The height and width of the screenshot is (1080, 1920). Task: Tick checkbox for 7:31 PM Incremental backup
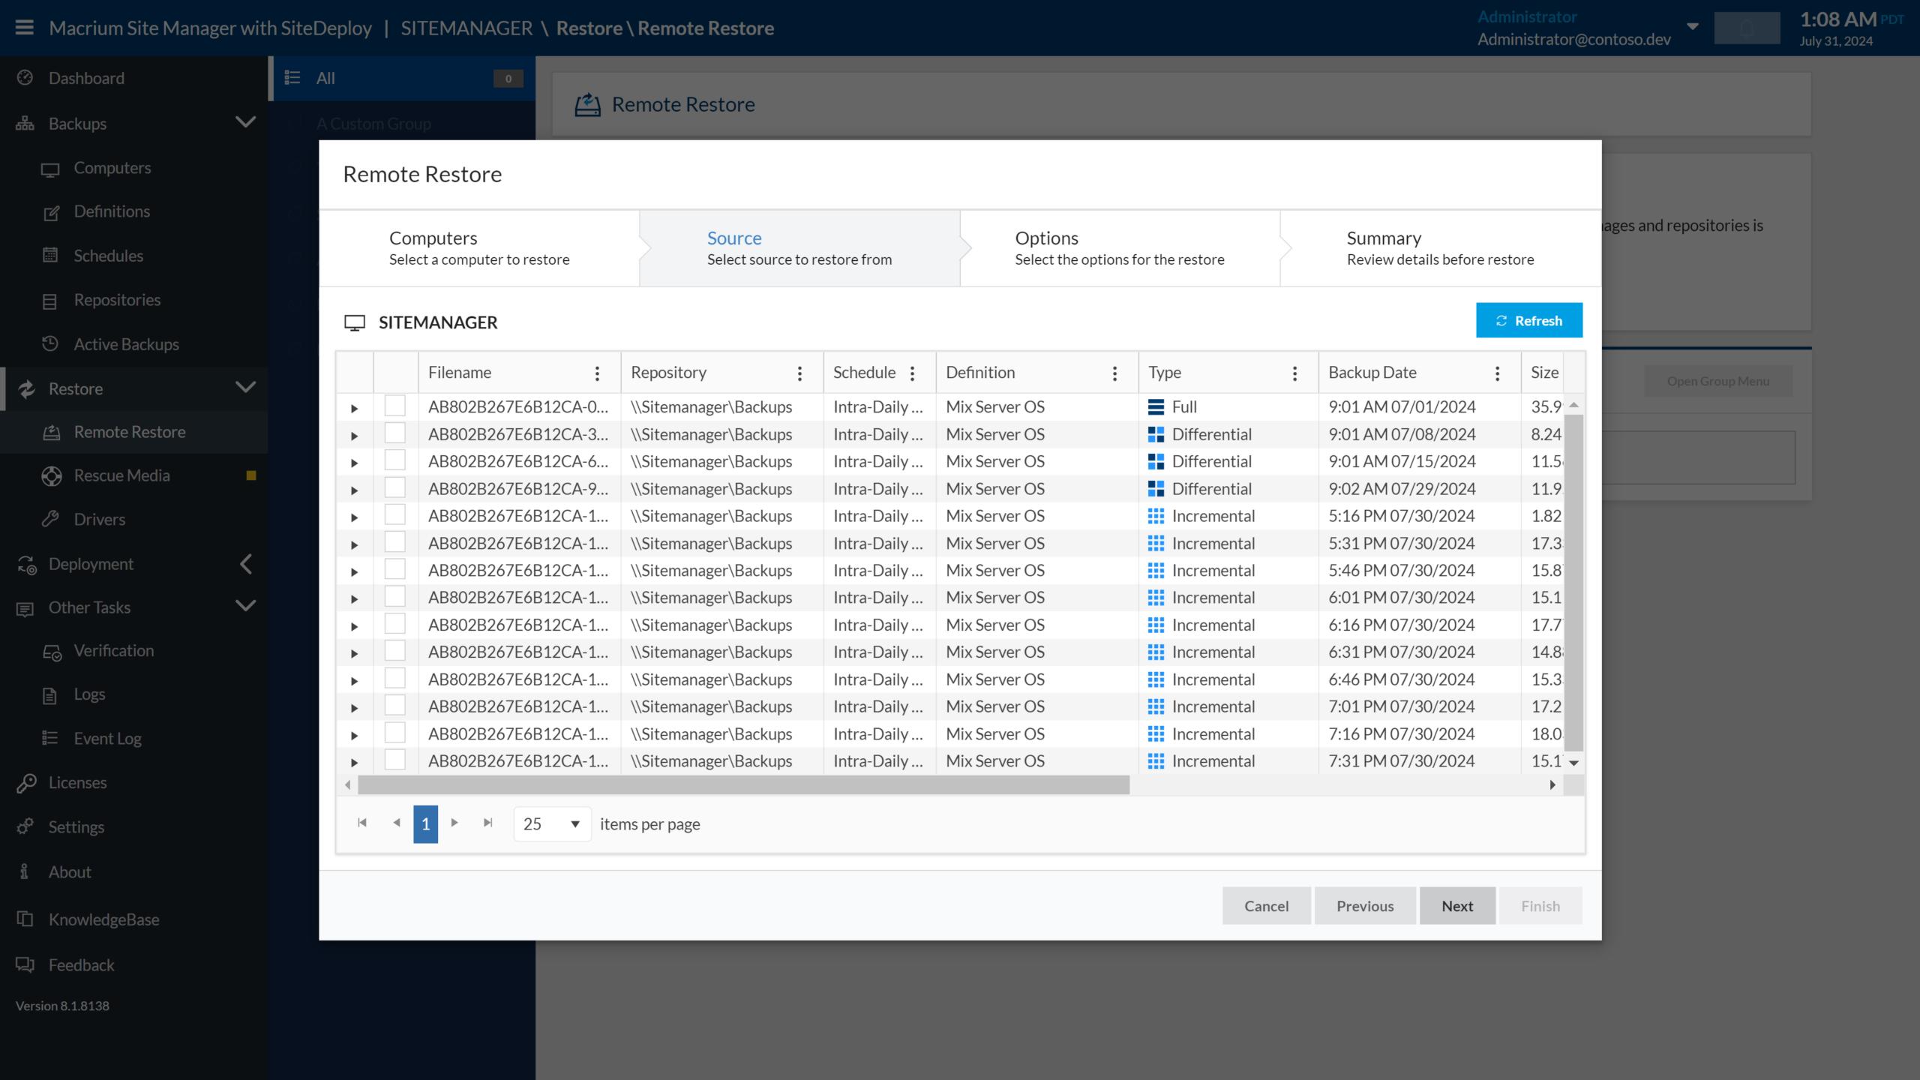[x=394, y=760]
